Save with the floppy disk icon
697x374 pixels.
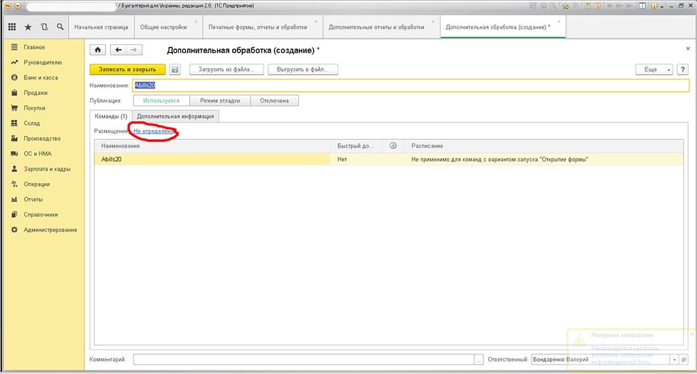coord(175,69)
